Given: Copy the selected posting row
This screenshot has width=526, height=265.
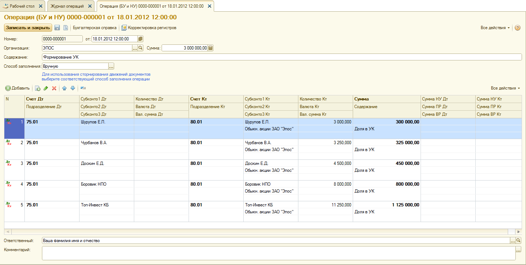Looking at the screenshot, I should (38, 88).
